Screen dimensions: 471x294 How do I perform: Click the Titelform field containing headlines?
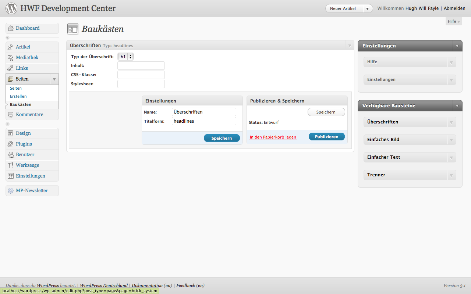(204, 121)
